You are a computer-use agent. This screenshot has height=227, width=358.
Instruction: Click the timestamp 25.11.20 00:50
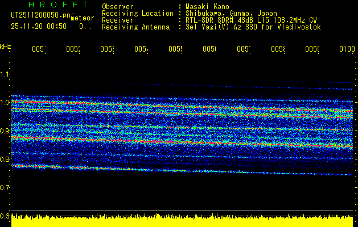(39, 27)
